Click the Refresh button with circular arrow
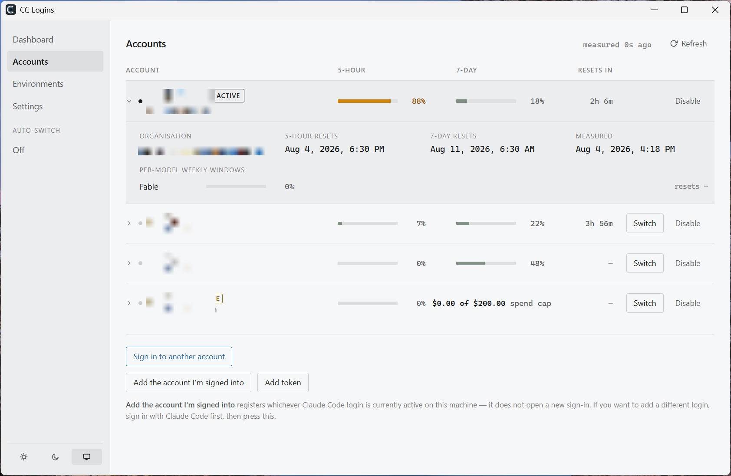The width and height of the screenshot is (731, 476). tap(688, 44)
